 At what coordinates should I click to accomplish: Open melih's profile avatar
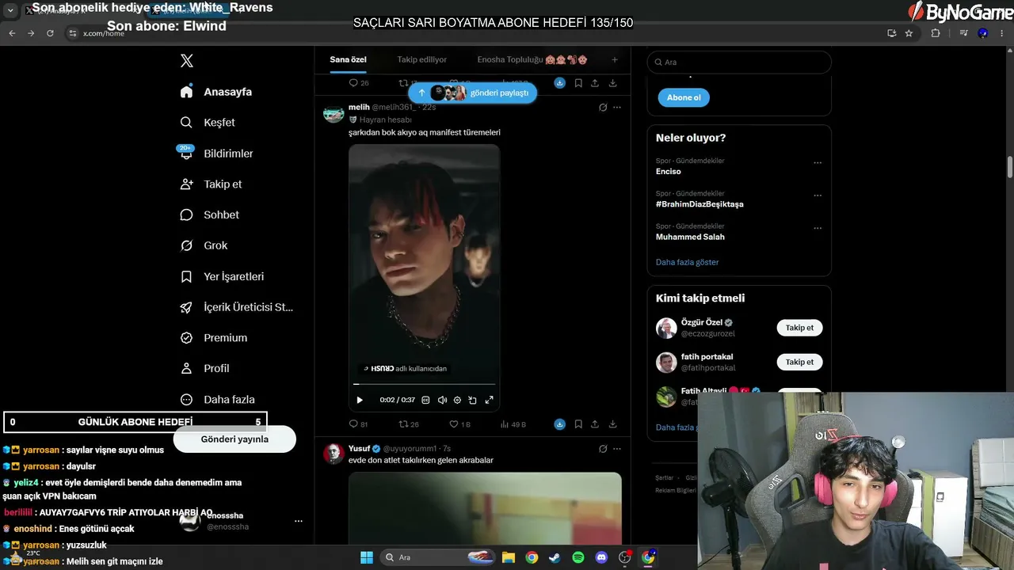pyautogui.click(x=334, y=113)
